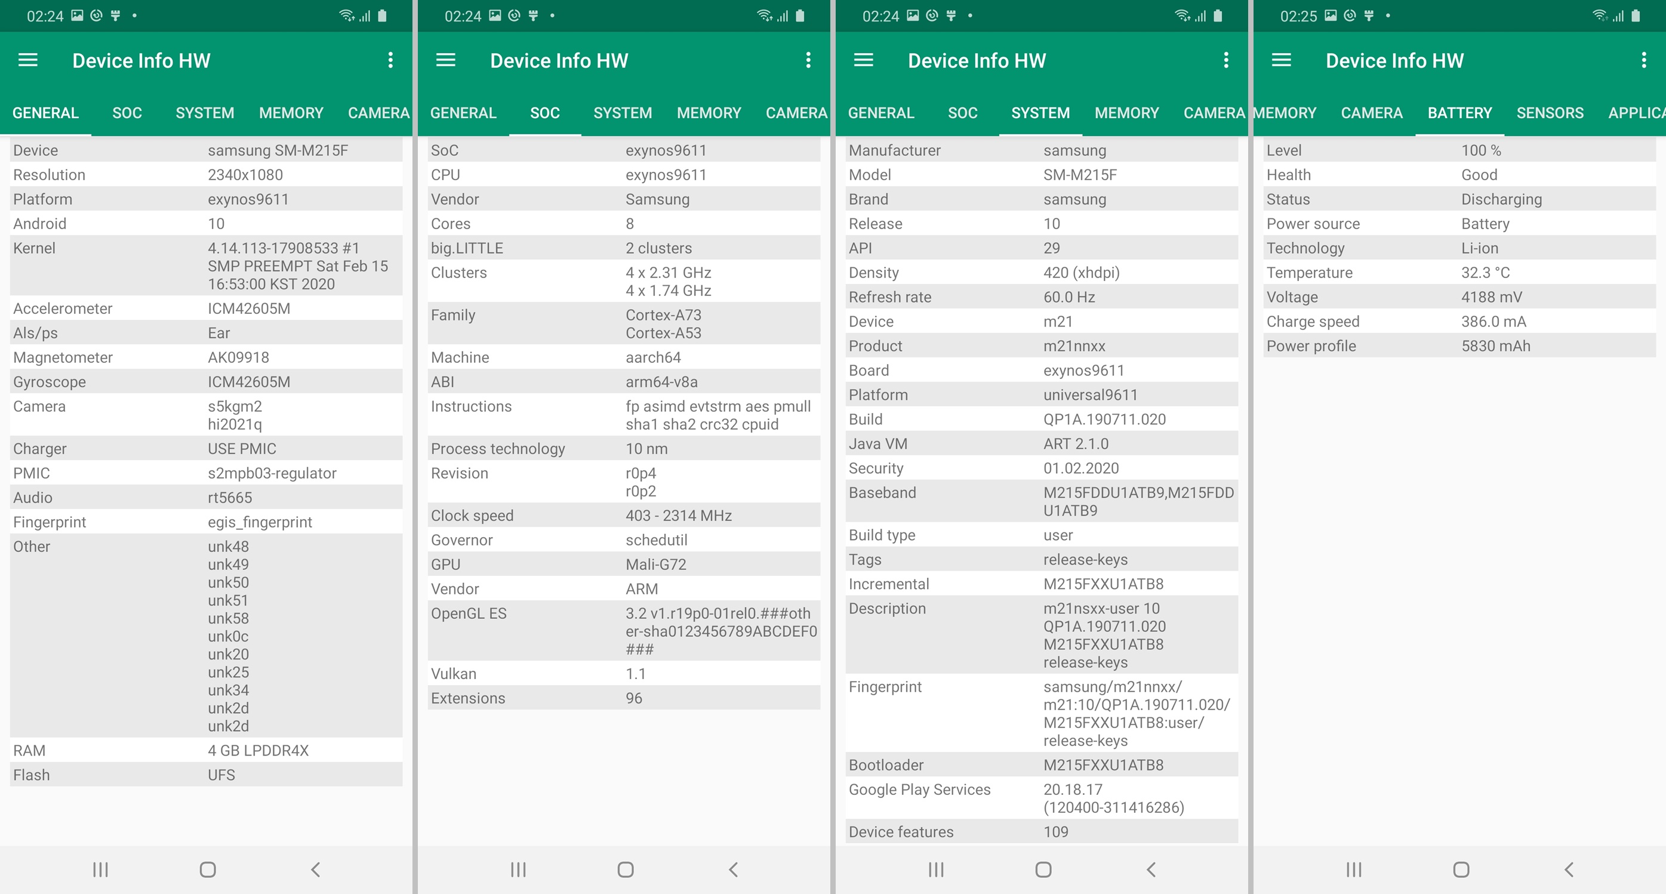The height and width of the screenshot is (894, 1666).
Task: Tap the Kernel version row
Action: point(206,266)
